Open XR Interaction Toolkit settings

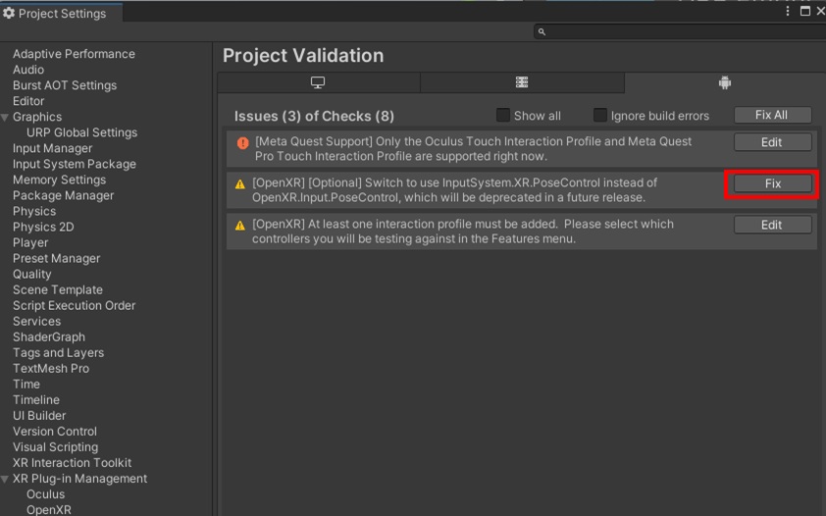point(73,464)
